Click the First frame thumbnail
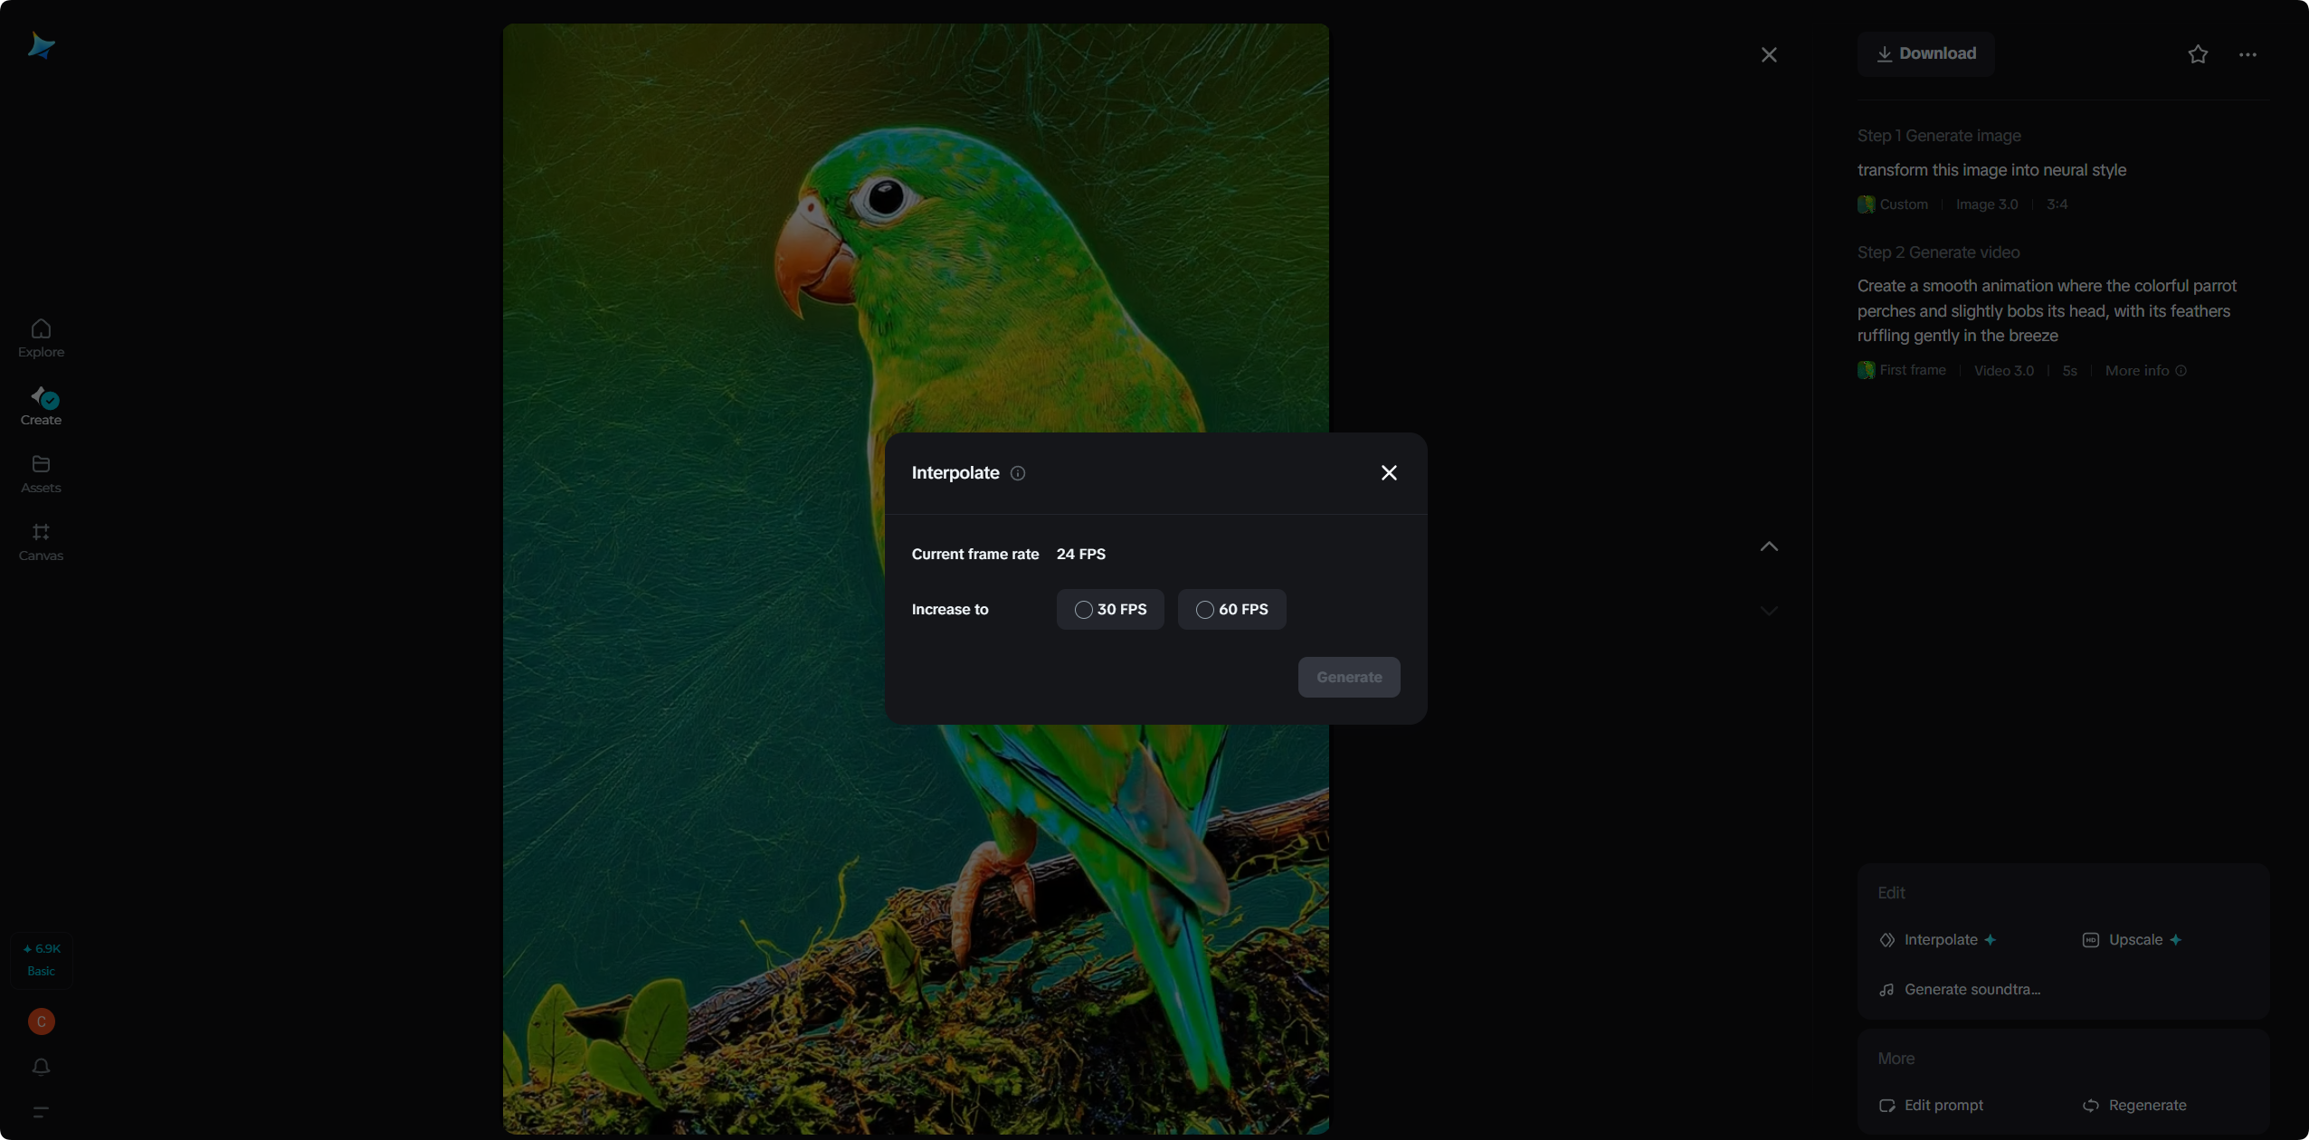This screenshot has height=1140, width=2309. [1866, 370]
